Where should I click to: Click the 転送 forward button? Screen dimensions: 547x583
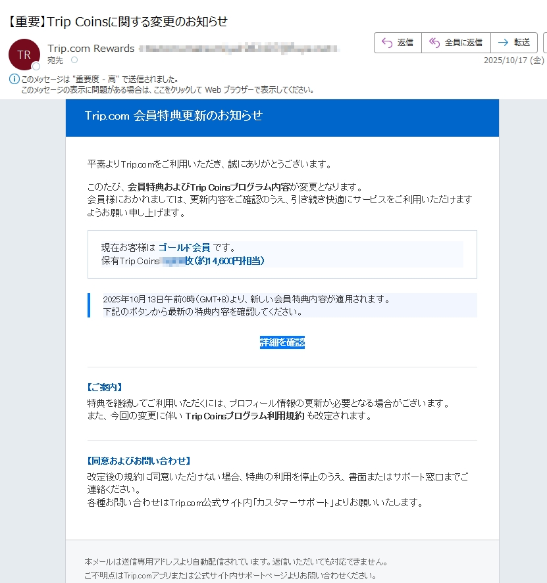pos(514,42)
